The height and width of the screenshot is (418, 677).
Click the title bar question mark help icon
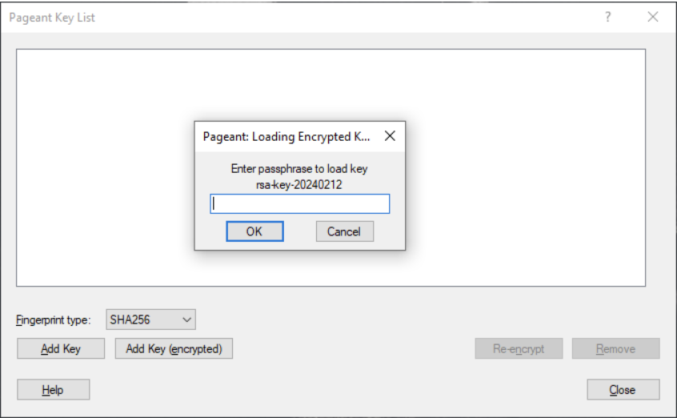[x=608, y=17]
